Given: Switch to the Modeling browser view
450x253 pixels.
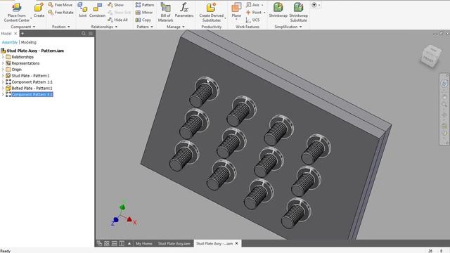Looking at the screenshot, I should (28, 42).
